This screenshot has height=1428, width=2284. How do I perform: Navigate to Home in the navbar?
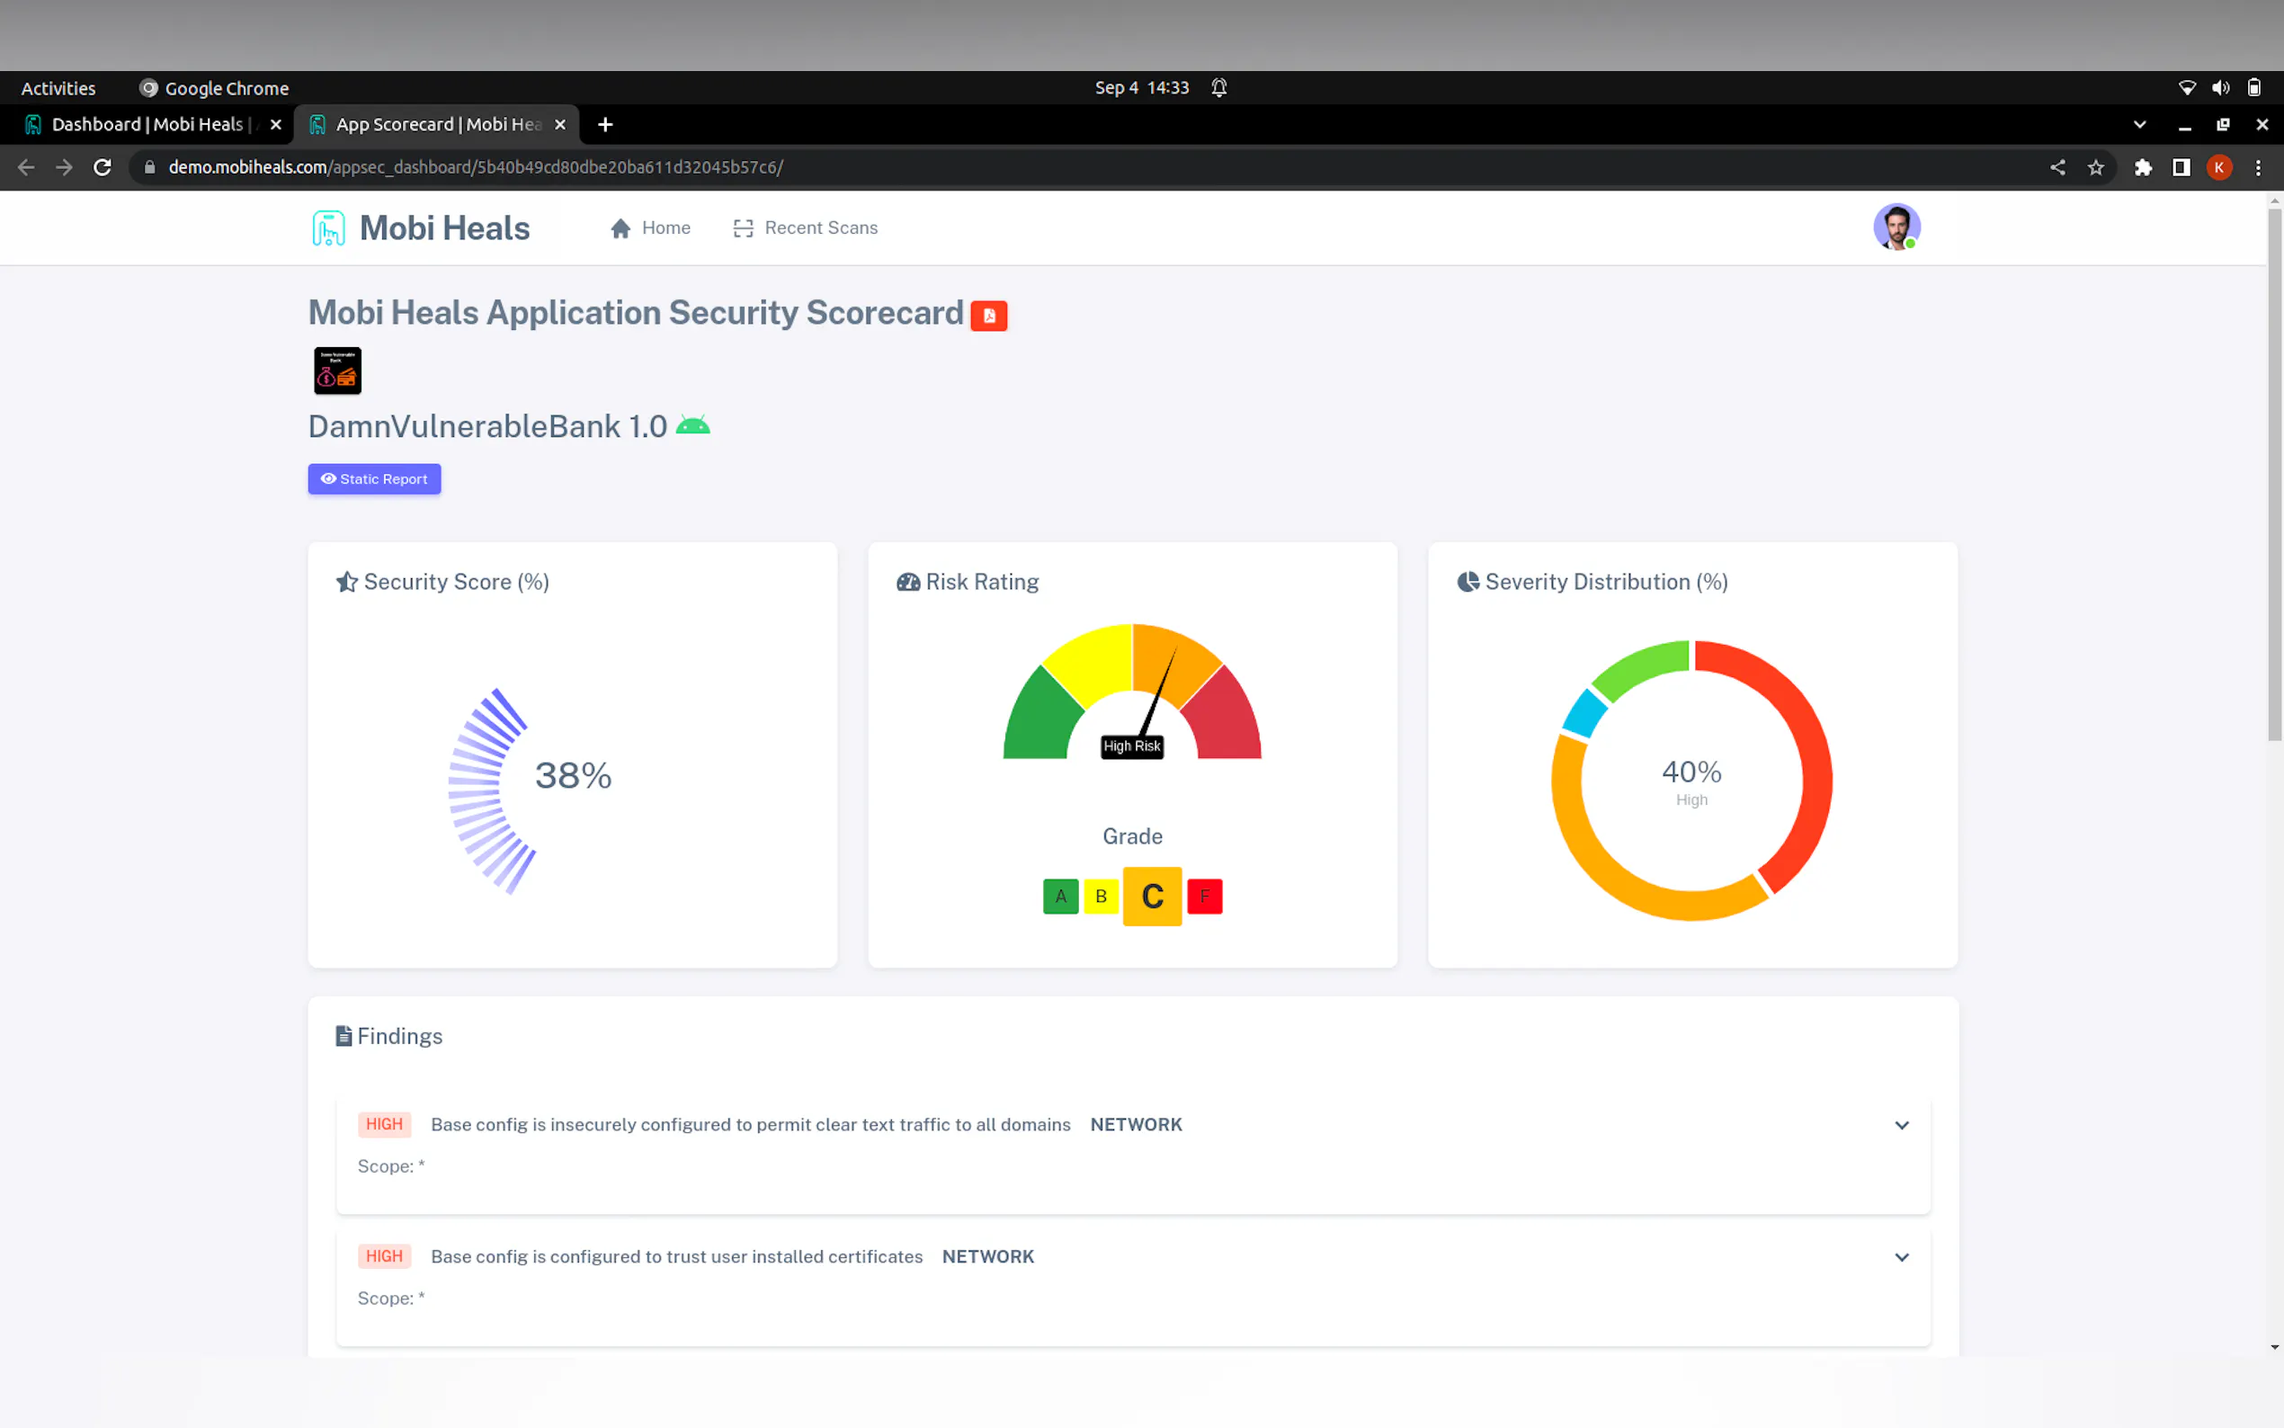coord(650,228)
